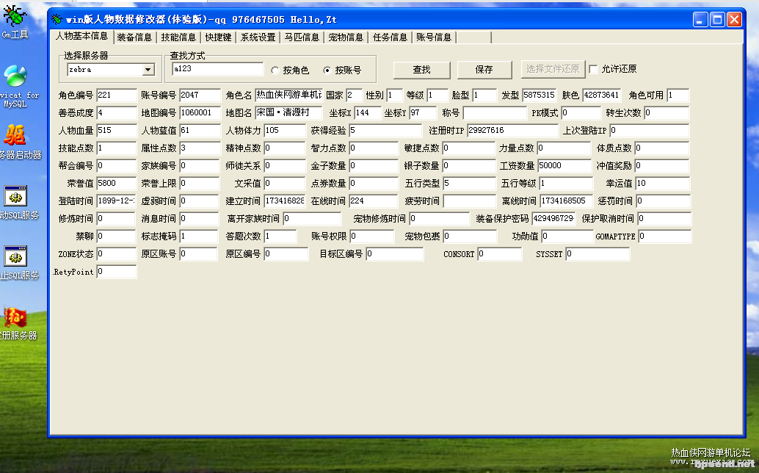Click the bug icon in the title bar
The width and height of the screenshot is (759, 473).
pyautogui.click(x=57, y=19)
